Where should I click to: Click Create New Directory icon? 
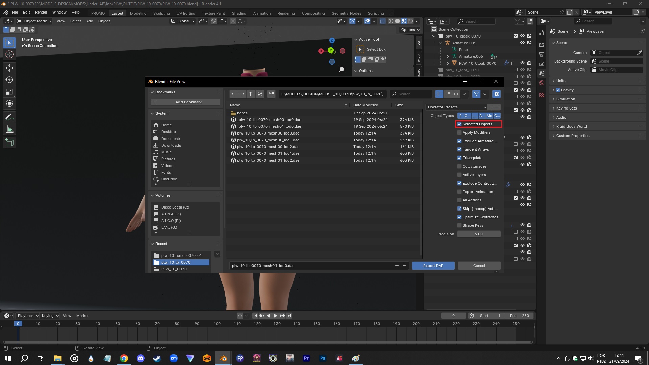click(x=271, y=94)
